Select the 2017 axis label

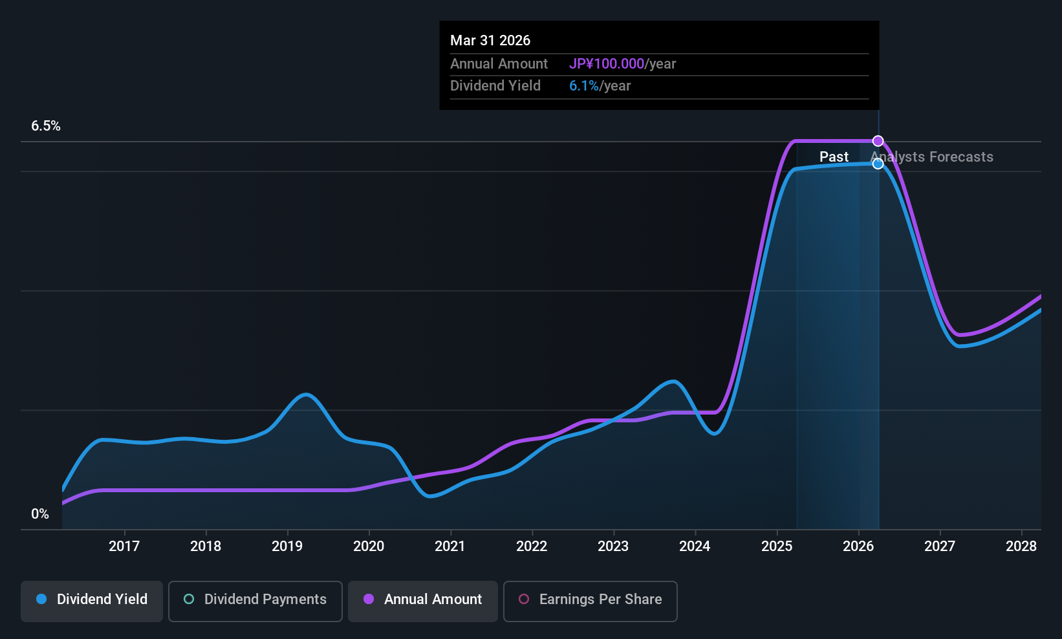tap(124, 546)
